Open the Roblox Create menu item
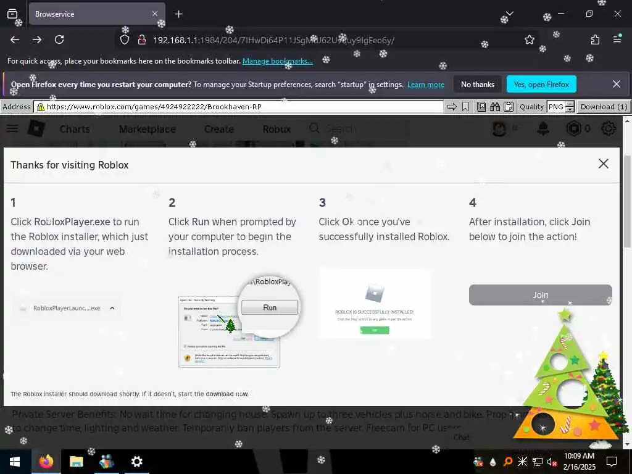 [219, 129]
